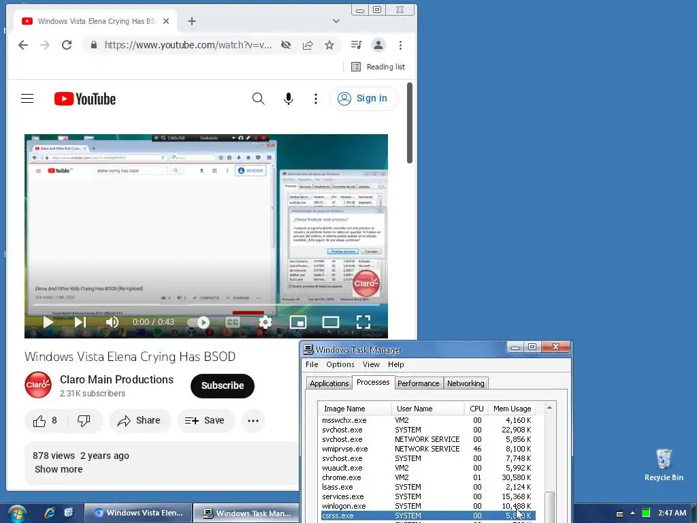
Task: Enable miniplayer mode
Action: coord(298,322)
